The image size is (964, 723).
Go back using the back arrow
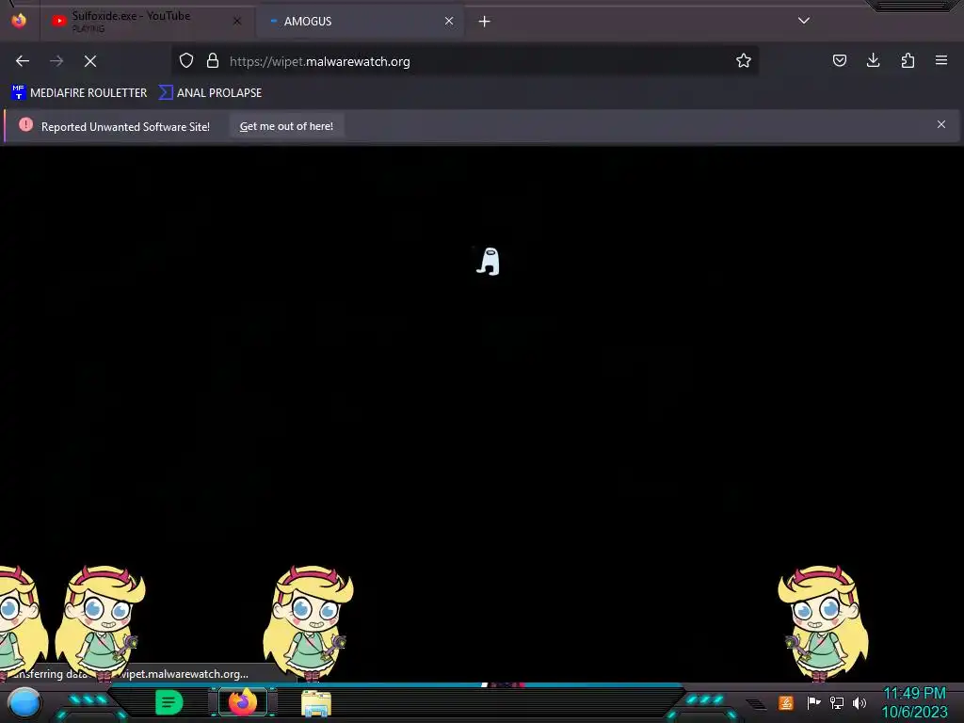click(23, 61)
